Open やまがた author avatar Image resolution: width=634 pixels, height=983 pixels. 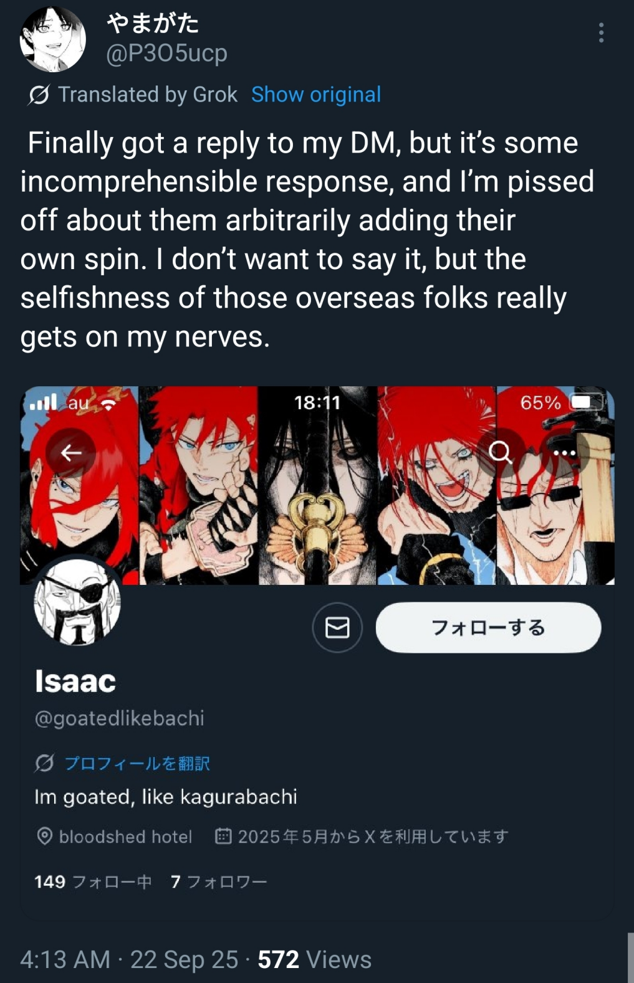[53, 40]
